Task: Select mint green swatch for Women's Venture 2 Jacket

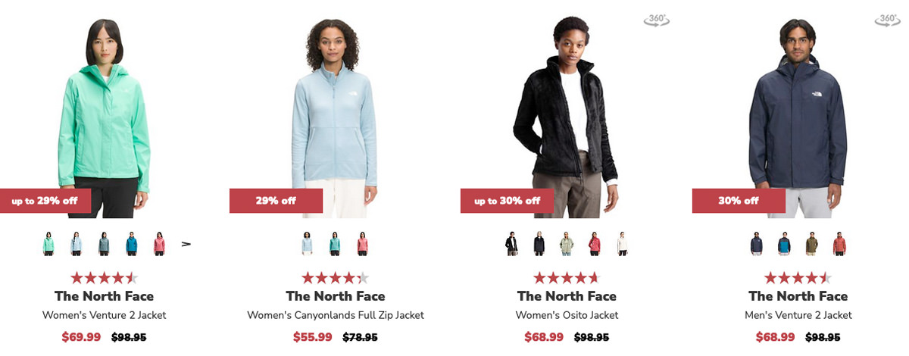Action: coord(48,244)
